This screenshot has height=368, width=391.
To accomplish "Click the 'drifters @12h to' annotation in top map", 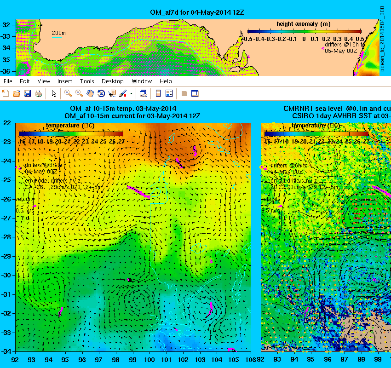I will pyautogui.click(x=345, y=44).
